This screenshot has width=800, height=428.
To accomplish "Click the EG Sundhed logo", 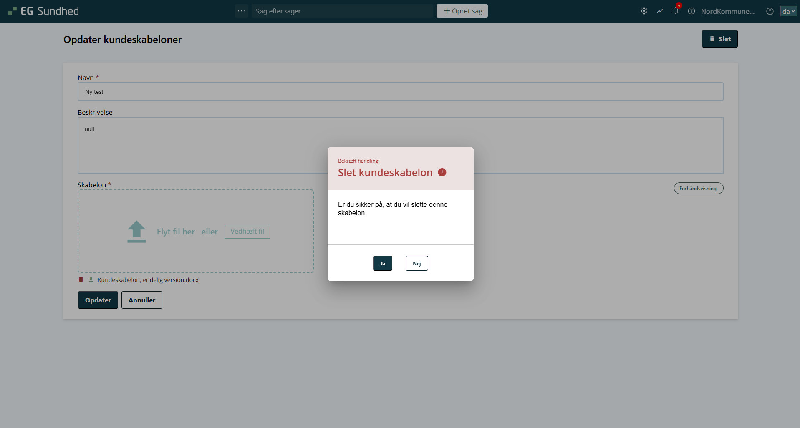I will pos(43,11).
